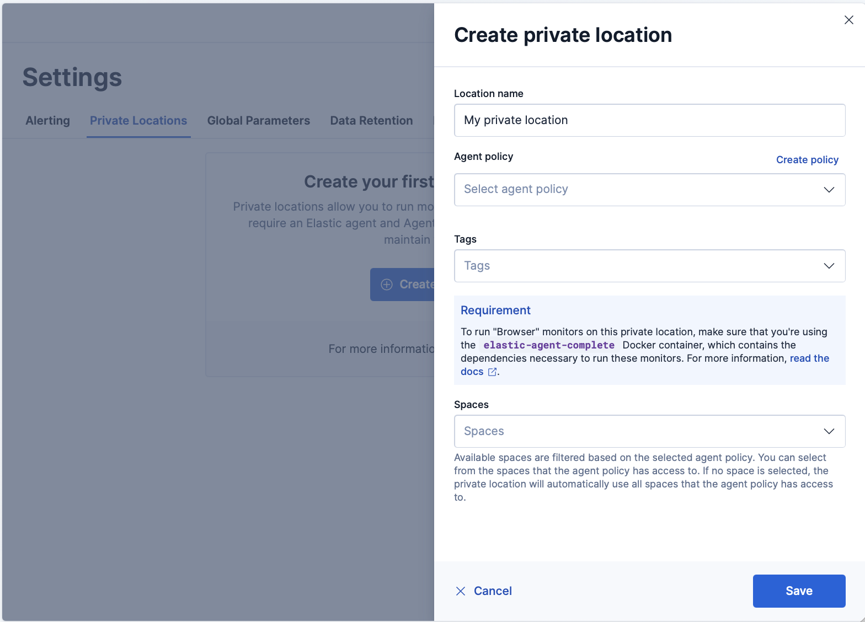Click the Spaces field chevron icon
The image size is (865, 622).
[829, 431]
